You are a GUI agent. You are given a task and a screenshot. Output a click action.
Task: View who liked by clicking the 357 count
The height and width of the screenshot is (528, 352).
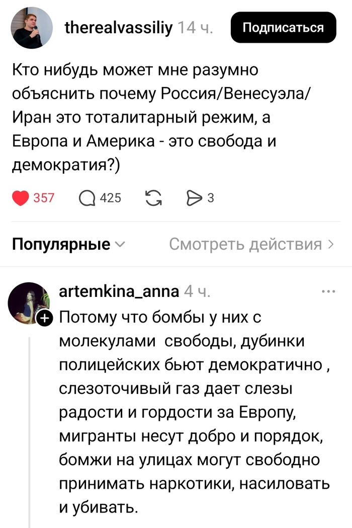pyautogui.click(x=44, y=197)
